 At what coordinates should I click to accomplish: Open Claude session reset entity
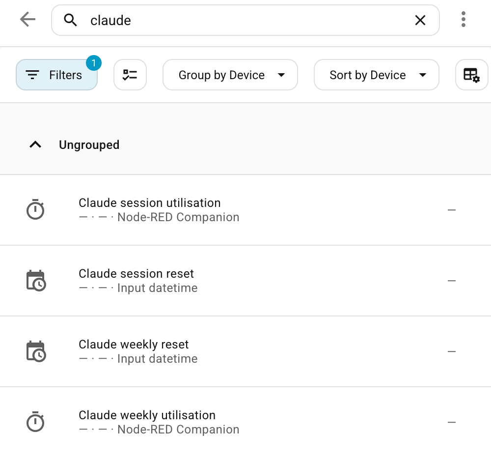(245, 281)
